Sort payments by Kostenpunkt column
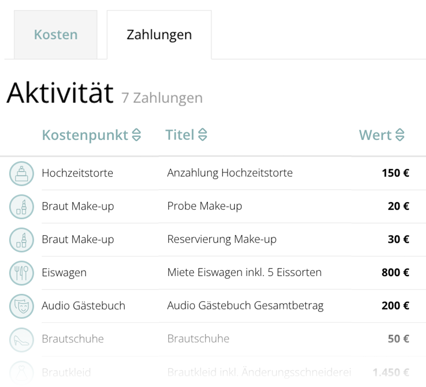This screenshot has width=426, height=387. tap(91, 135)
